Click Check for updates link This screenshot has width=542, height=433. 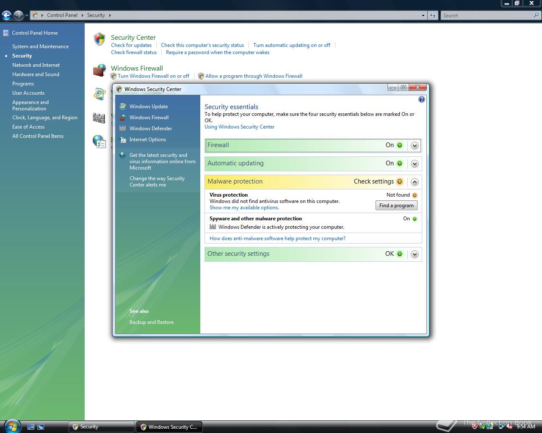[131, 45]
